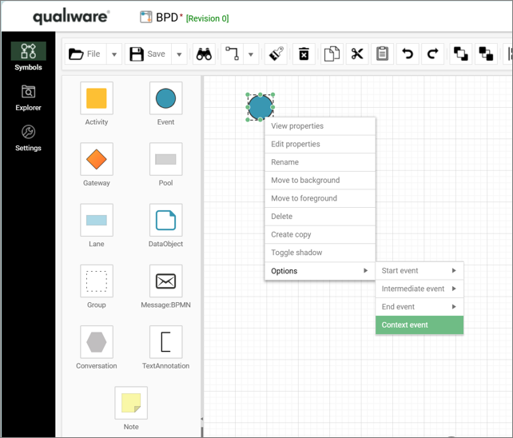Expand the End event submenu

420,307
